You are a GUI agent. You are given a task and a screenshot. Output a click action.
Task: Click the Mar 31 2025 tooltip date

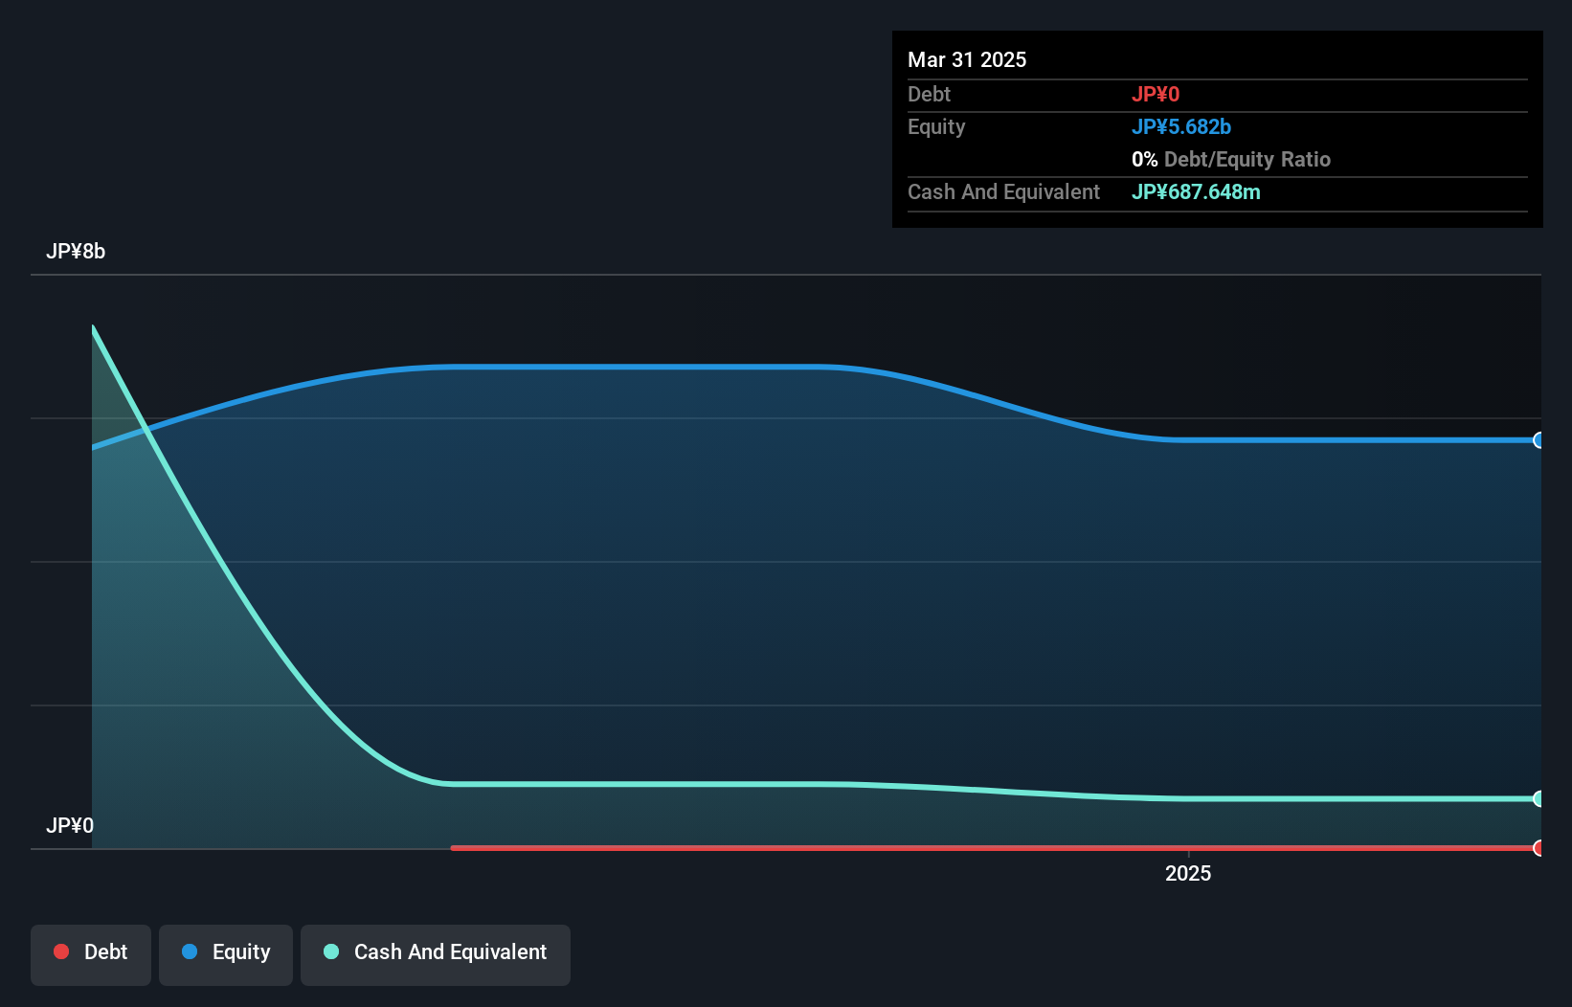967,59
